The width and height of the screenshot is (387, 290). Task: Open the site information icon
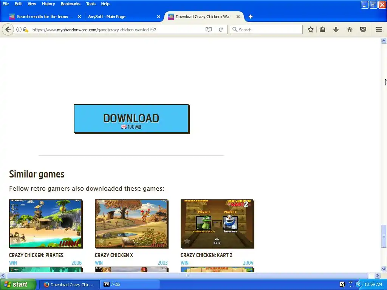coord(19,29)
